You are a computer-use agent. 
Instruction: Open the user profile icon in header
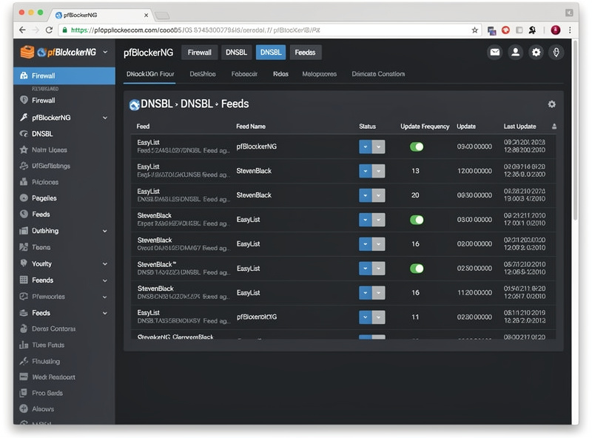pyautogui.click(x=515, y=52)
